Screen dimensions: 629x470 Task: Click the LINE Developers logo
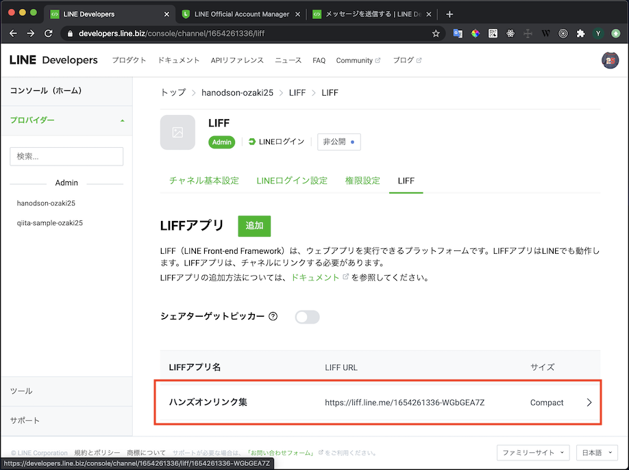pyautogui.click(x=53, y=60)
